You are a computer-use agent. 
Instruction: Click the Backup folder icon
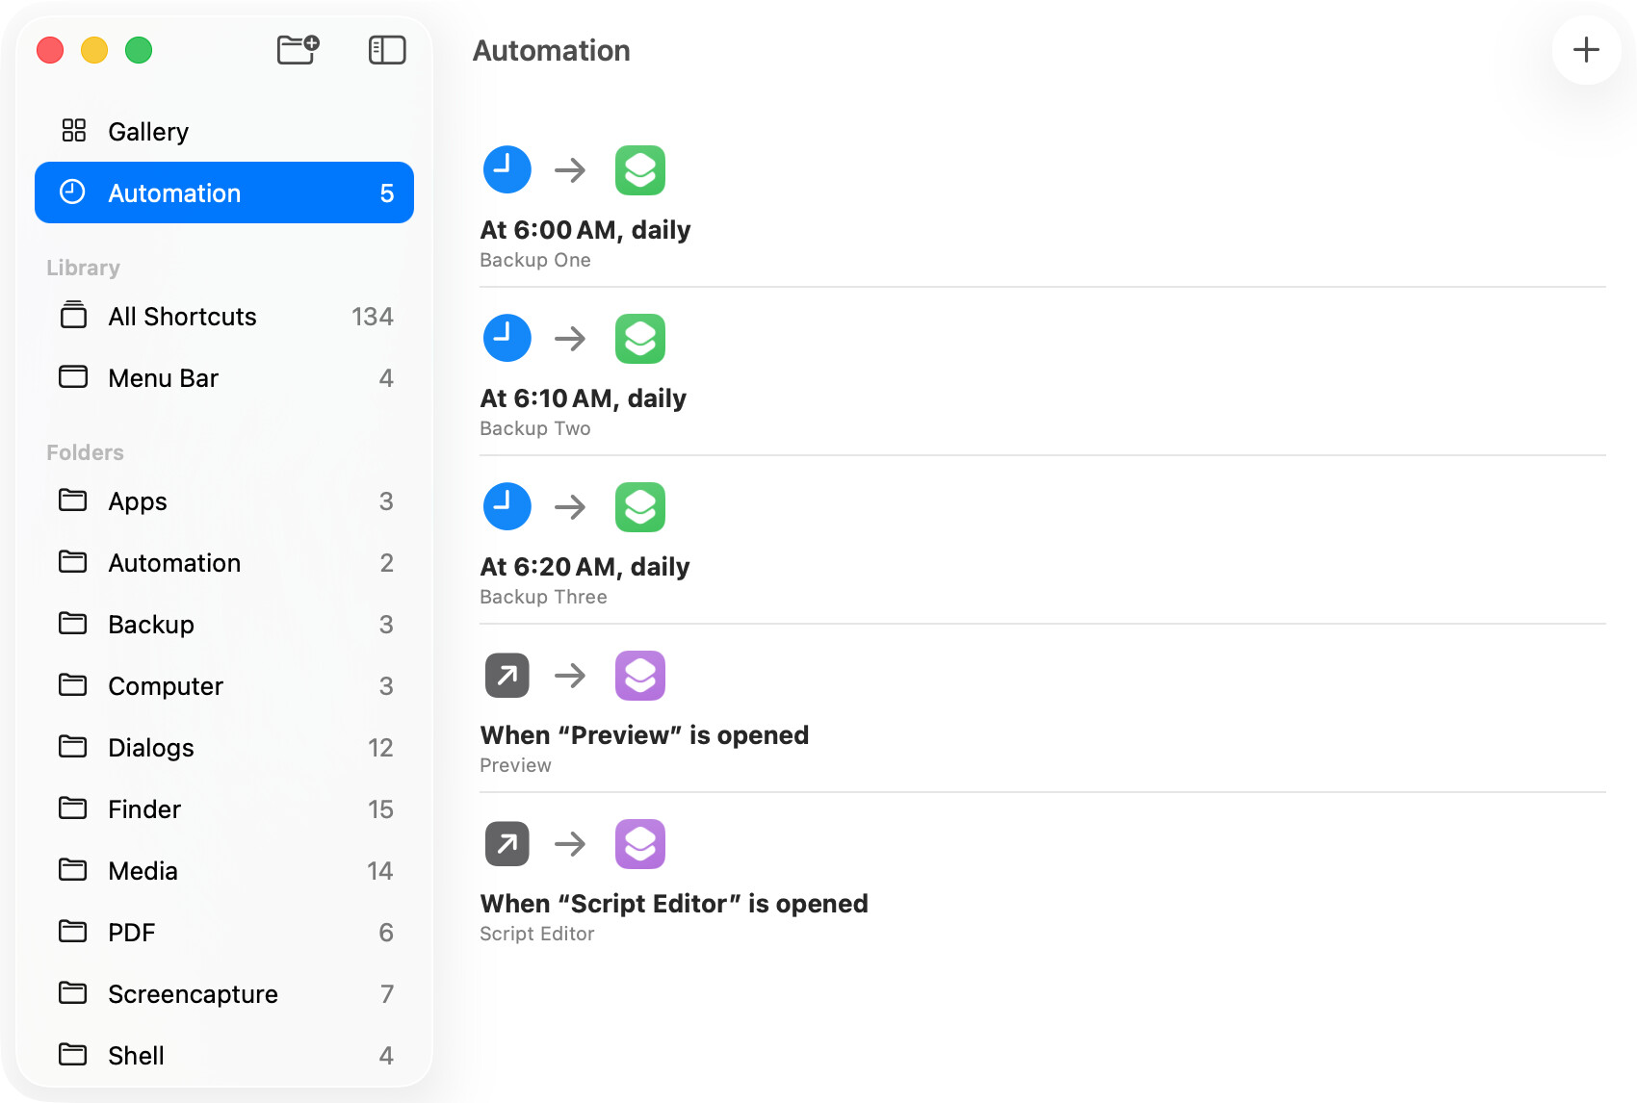(x=73, y=623)
